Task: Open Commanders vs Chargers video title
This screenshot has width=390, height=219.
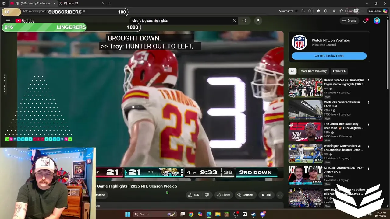Action: tap(343, 148)
